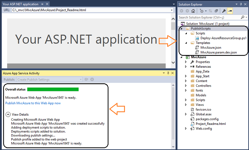Click the MvcAzure web project globe icon
Viewport: 249px width, 150px height.
coord(187,57)
